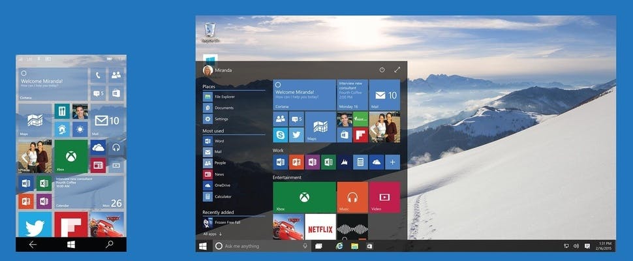Open the OneDrive tile in the Work group
This screenshot has height=261, width=633.
coord(377,162)
